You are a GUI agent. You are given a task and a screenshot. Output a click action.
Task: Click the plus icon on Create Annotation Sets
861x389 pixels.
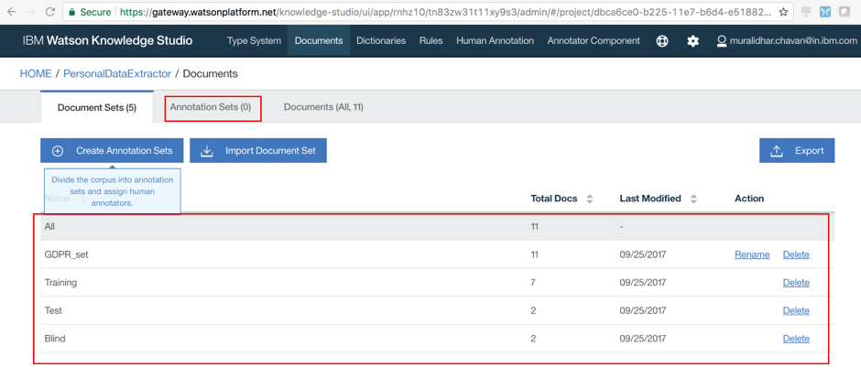click(58, 151)
